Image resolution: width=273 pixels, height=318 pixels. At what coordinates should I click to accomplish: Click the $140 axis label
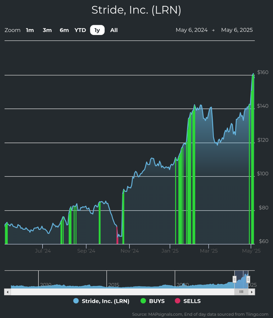click(263, 106)
